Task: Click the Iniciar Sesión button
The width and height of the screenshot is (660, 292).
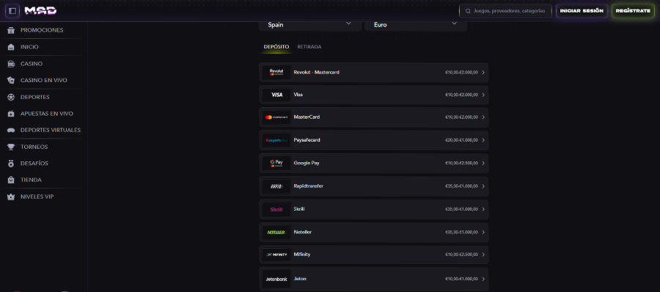Action: [x=582, y=11]
